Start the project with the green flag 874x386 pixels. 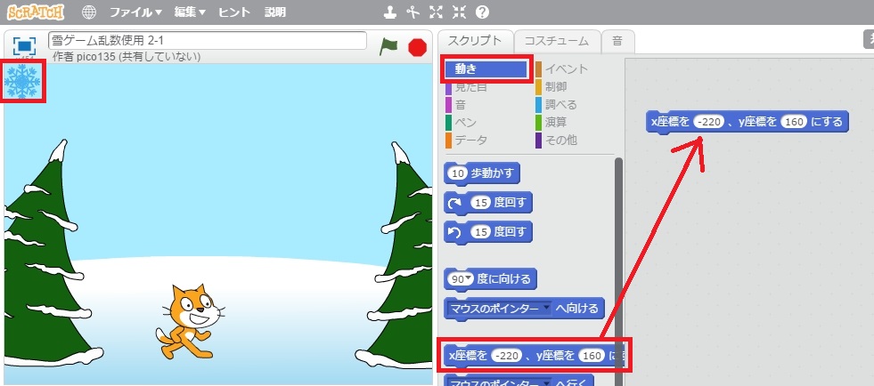388,46
